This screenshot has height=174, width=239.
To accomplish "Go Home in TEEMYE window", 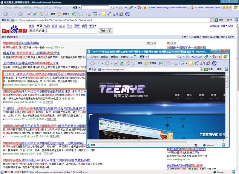I will 128,63.
